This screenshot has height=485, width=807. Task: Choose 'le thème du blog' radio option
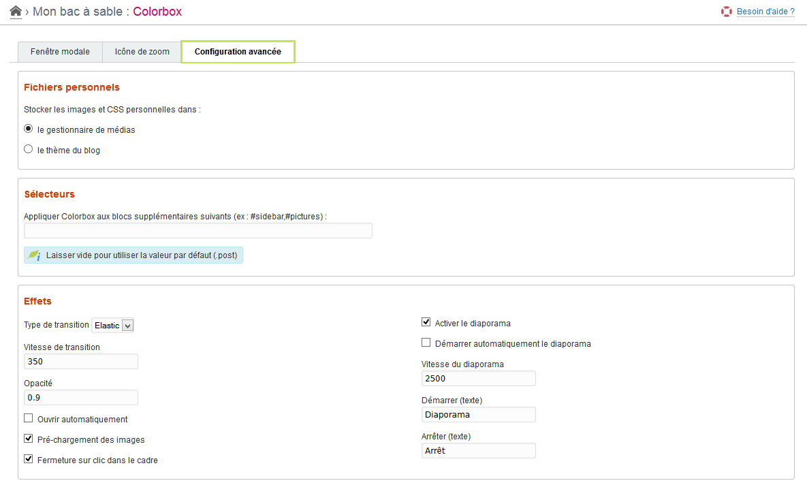click(x=29, y=149)
